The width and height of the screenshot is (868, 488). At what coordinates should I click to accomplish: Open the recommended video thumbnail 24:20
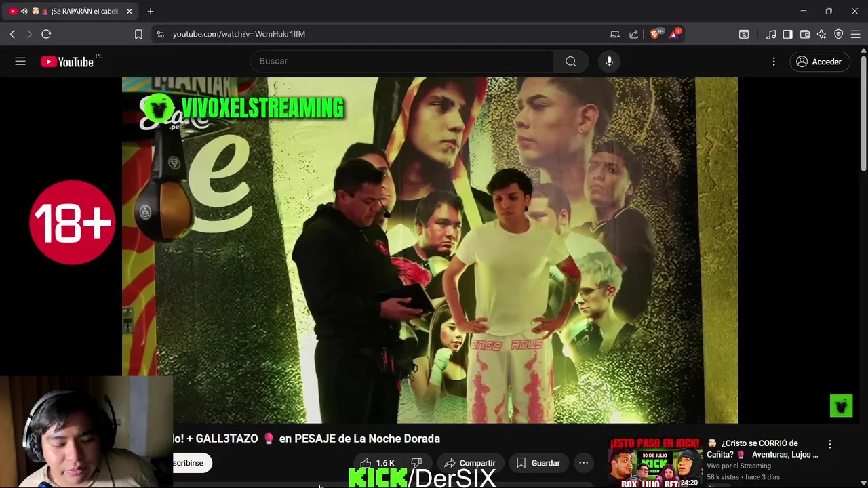pyautogui.click(x=654, y=462)
